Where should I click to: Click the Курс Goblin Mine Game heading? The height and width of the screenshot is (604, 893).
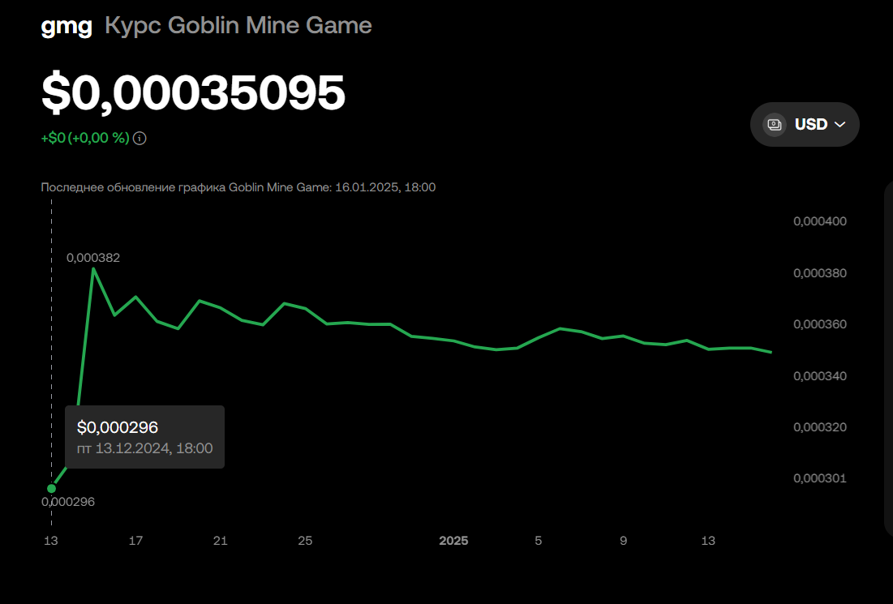(x=238, y=26)
